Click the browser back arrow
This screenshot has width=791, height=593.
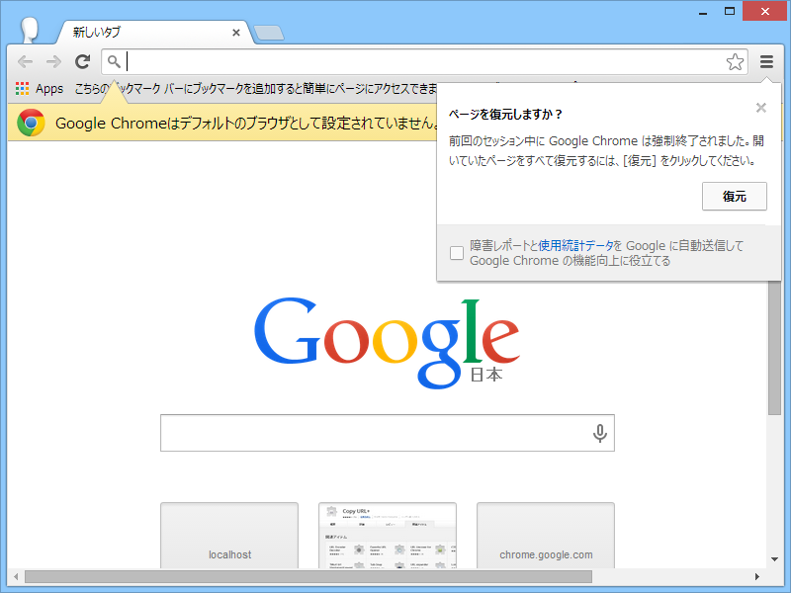tap(25, 62)
